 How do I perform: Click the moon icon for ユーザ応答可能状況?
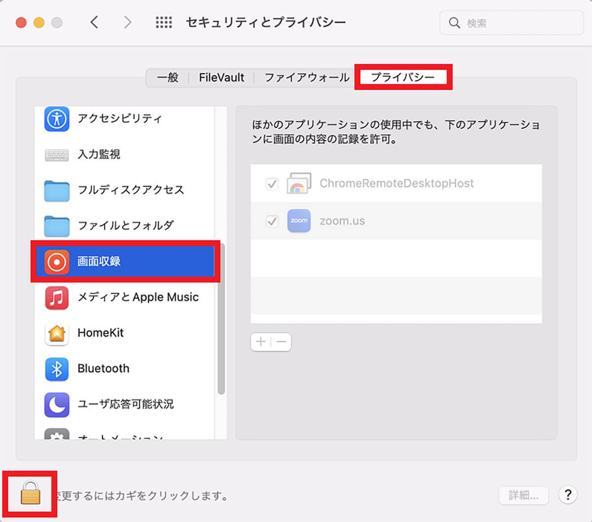point(57,404)
